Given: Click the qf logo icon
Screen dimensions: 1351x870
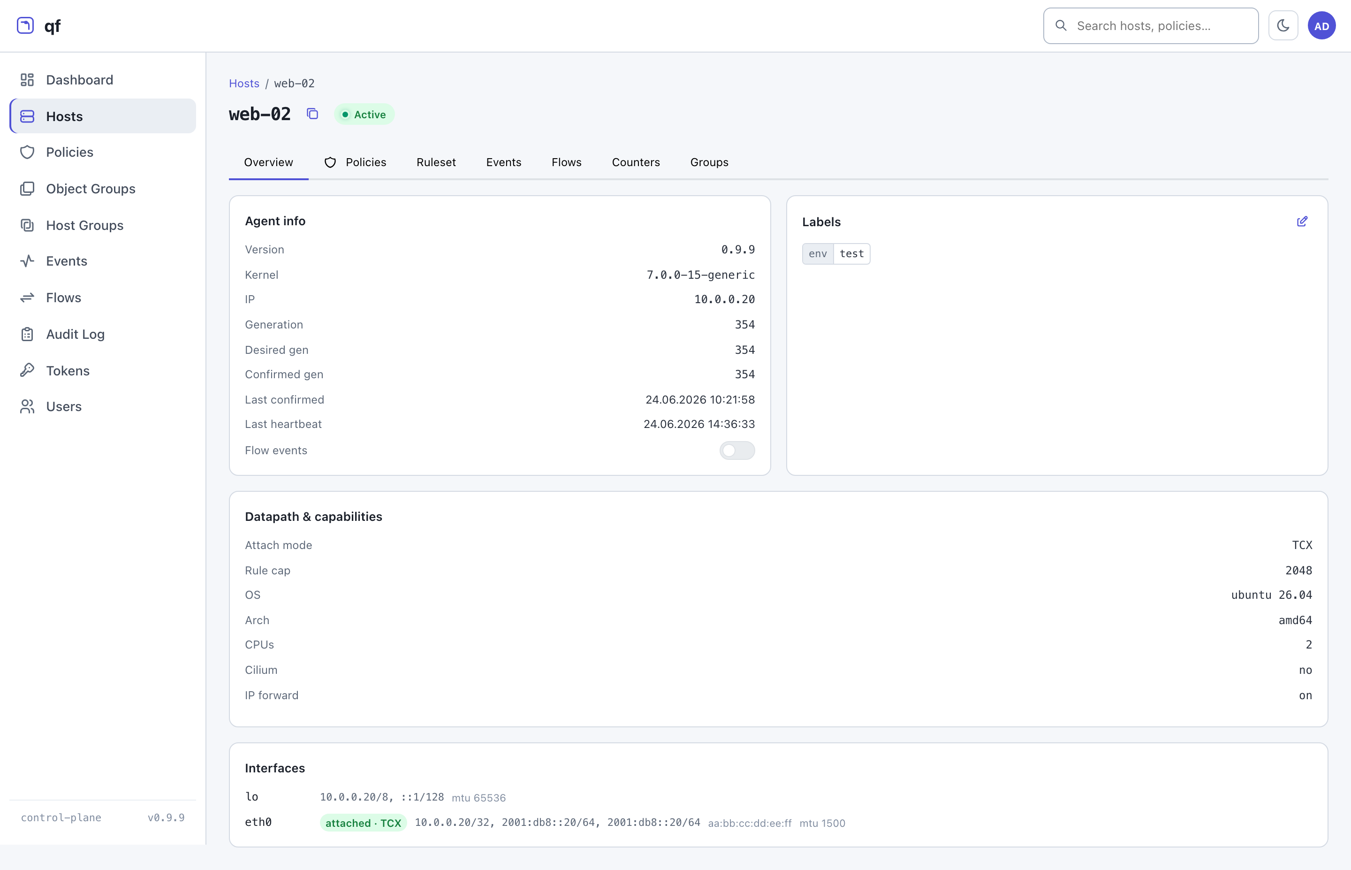Looking at the screenshot, I should 25,25.
